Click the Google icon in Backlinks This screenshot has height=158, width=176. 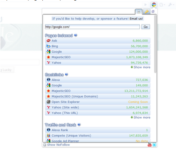click(x=48, y=85)
